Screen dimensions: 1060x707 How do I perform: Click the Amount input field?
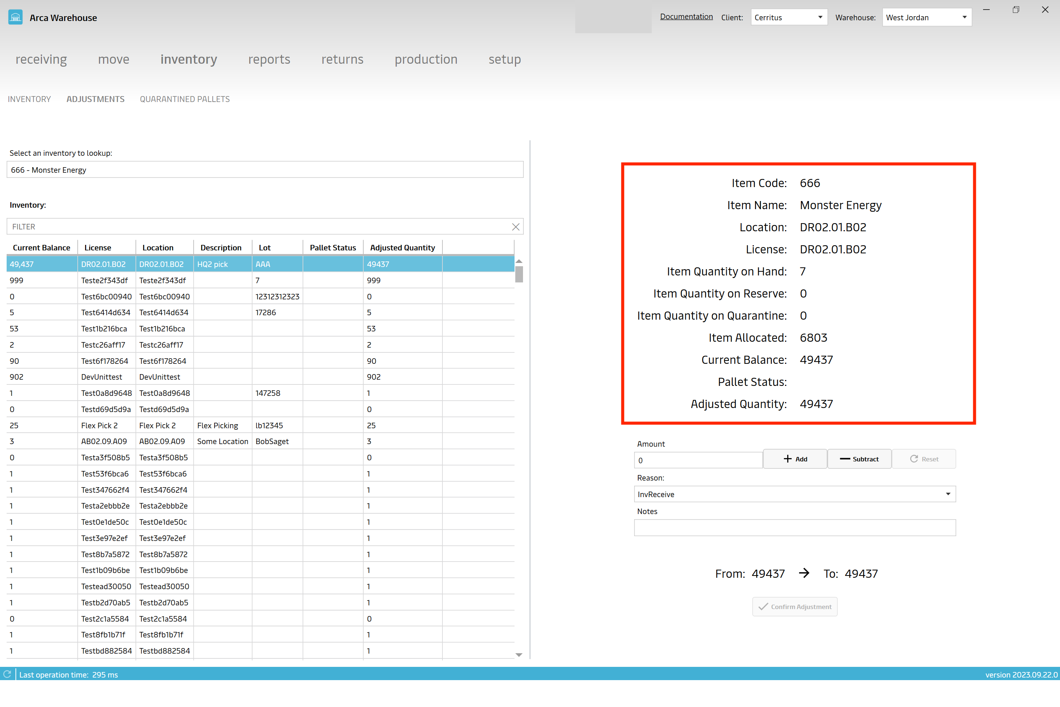pyautogui.click(x=698, y=460)
